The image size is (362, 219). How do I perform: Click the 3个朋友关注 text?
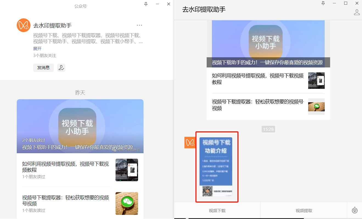(x=44, y=55)
